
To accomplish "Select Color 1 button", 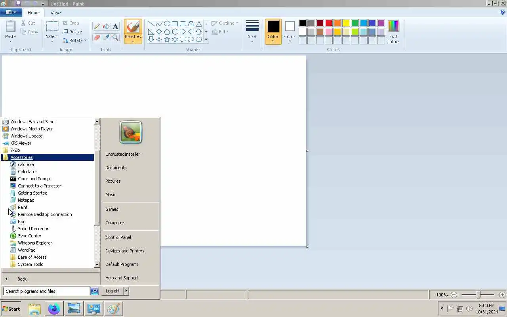I will tap(273, 32).
